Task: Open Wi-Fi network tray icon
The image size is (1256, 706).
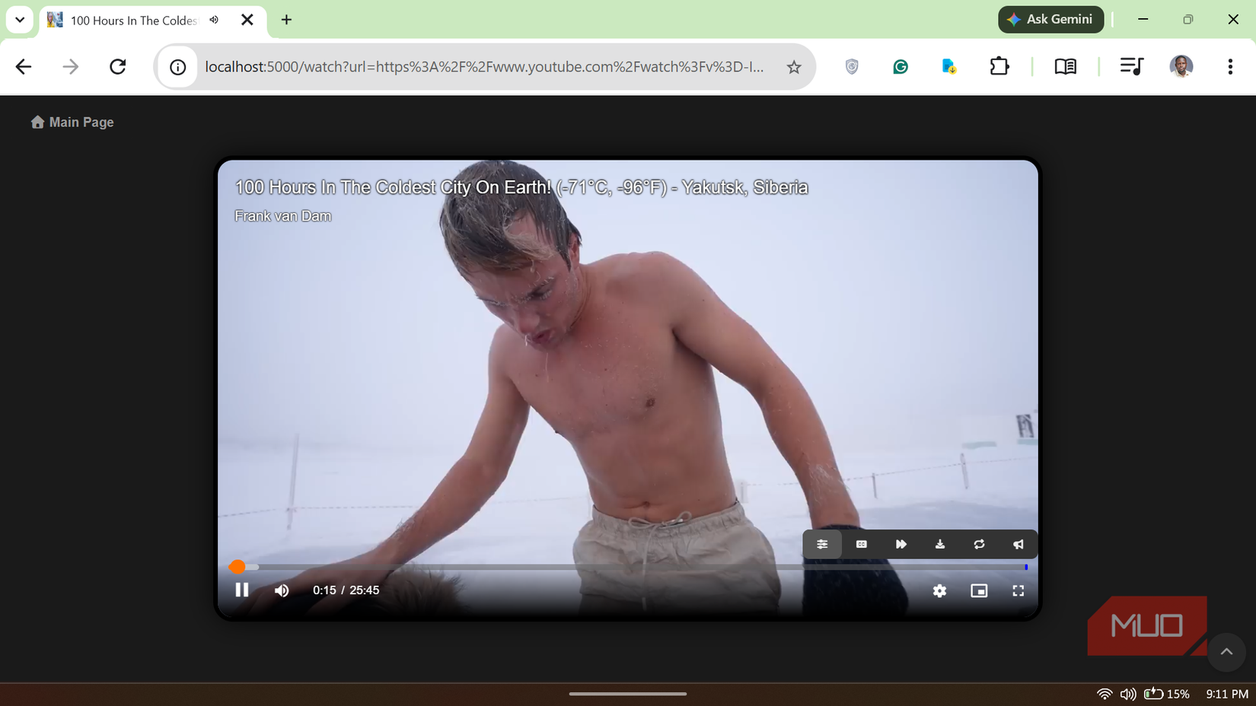Action: point(1105,694)
